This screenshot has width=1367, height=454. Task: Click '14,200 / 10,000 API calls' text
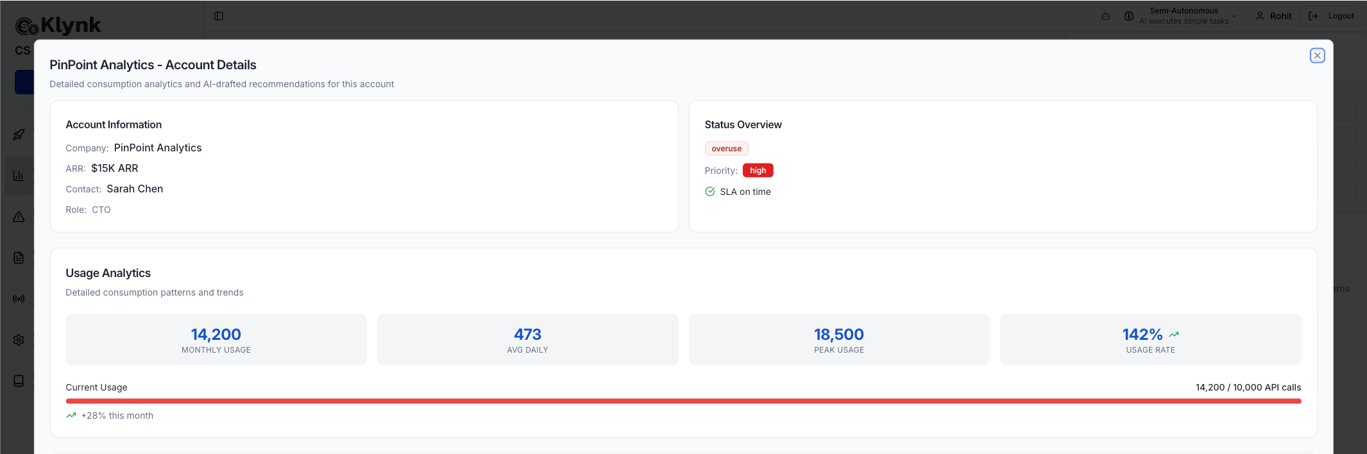1248,387
